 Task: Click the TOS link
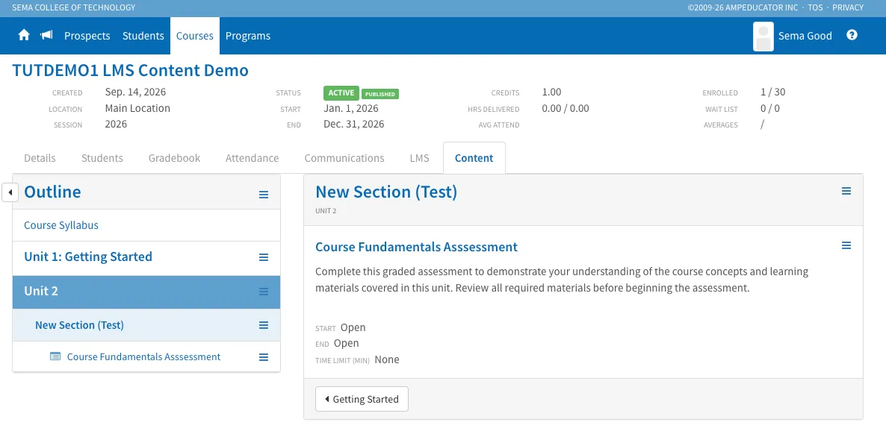pos(814,8)
